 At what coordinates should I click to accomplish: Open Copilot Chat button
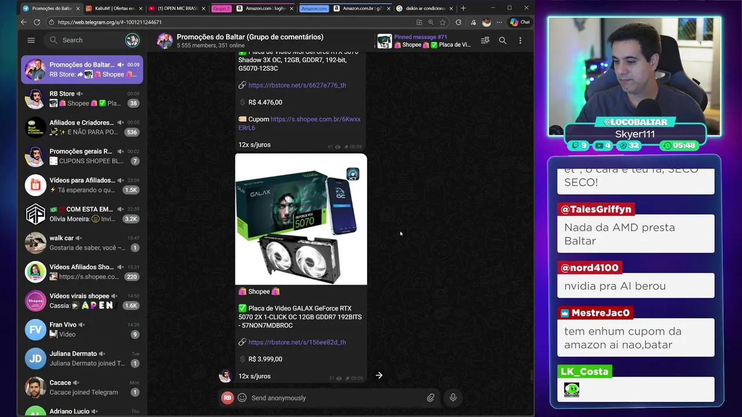pos(519,22)
